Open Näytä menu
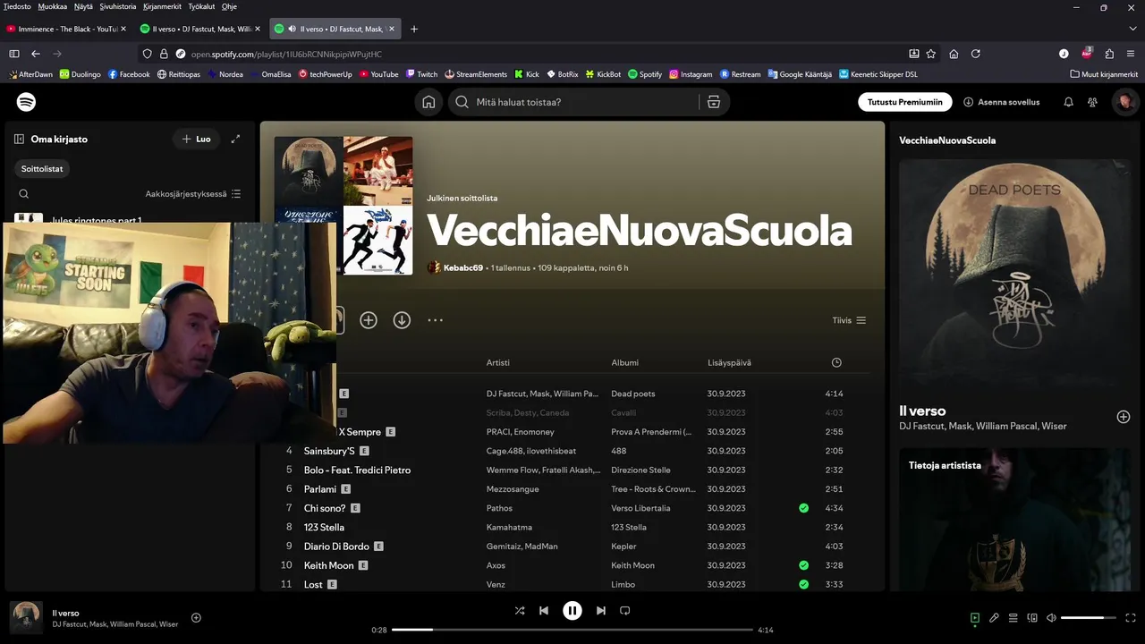This screenshot has width=1145, height=644. point(83,6)
